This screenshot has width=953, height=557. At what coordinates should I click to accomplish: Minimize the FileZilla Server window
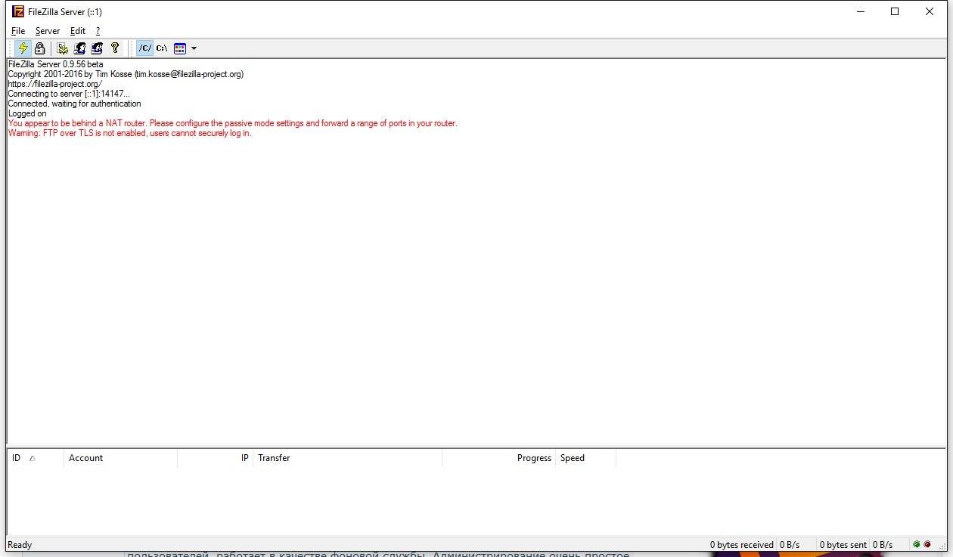tap(860, 11)
